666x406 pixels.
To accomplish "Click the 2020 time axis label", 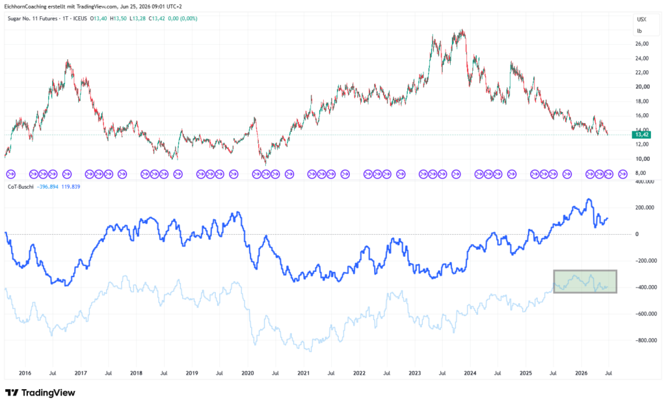I will 248,373.
